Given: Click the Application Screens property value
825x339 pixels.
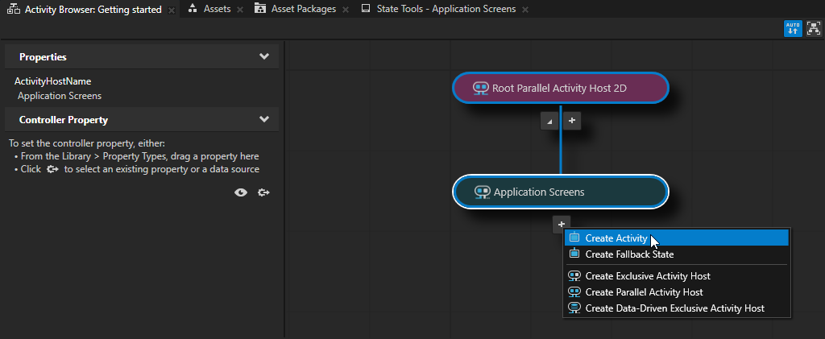Looking at the screenshot, I should (60, 96).
